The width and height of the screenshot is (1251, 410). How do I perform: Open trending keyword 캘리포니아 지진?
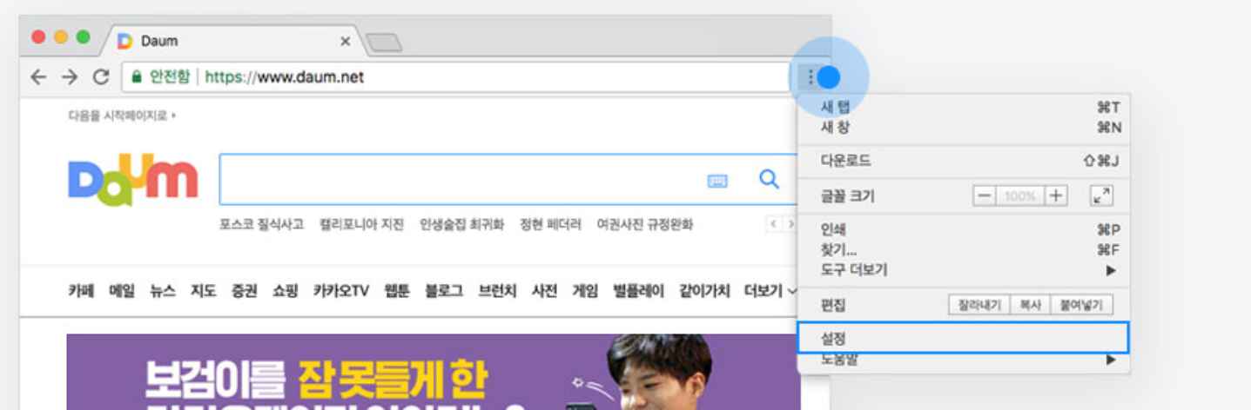[x=361, y=224]
